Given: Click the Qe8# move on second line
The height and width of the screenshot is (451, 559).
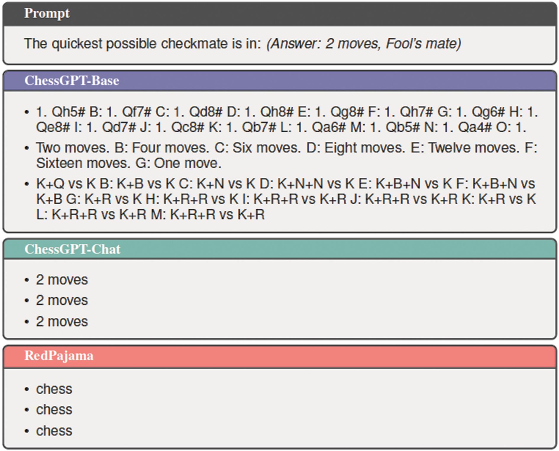Looking at the screenshot, I should pos(53,128).
